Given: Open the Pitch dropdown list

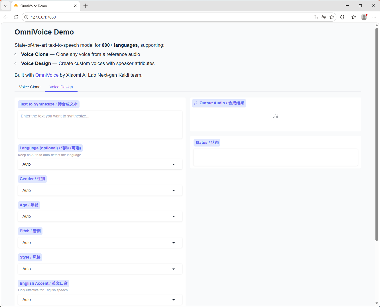Looking at the screenshot, I should tap(100, 243).
